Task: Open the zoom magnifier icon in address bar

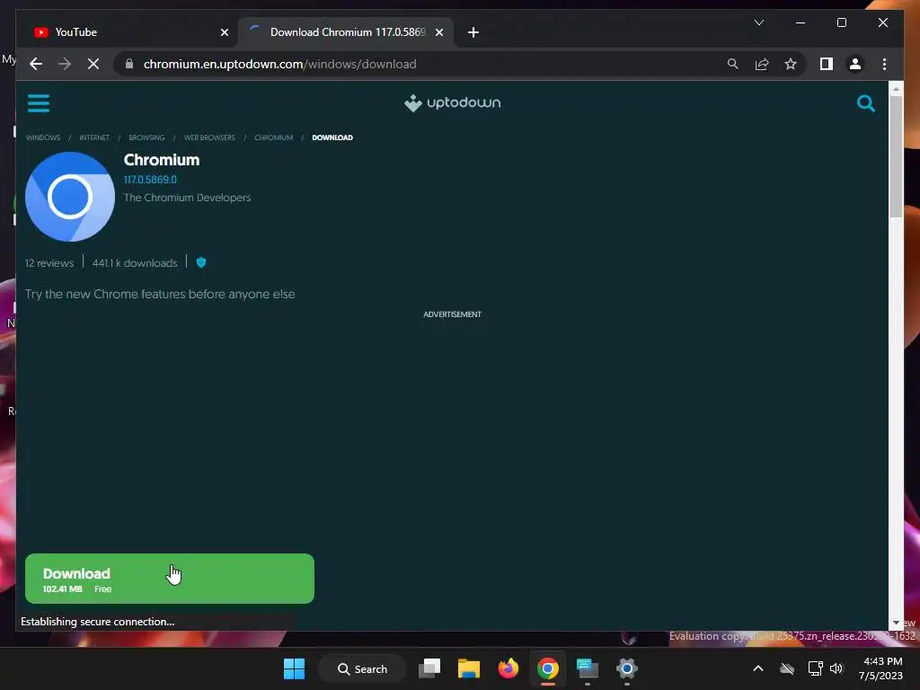Action: click(x=732, y=64)
